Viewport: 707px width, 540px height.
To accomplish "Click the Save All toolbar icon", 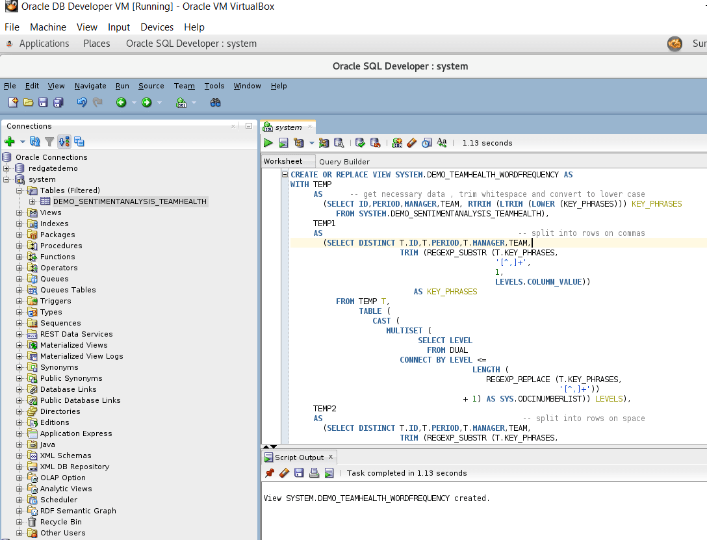I will point(58,102).
